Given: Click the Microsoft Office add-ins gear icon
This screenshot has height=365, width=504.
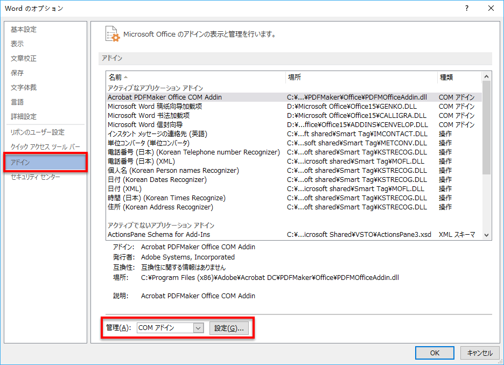Looking at the screenshot, I should [112, 33].
